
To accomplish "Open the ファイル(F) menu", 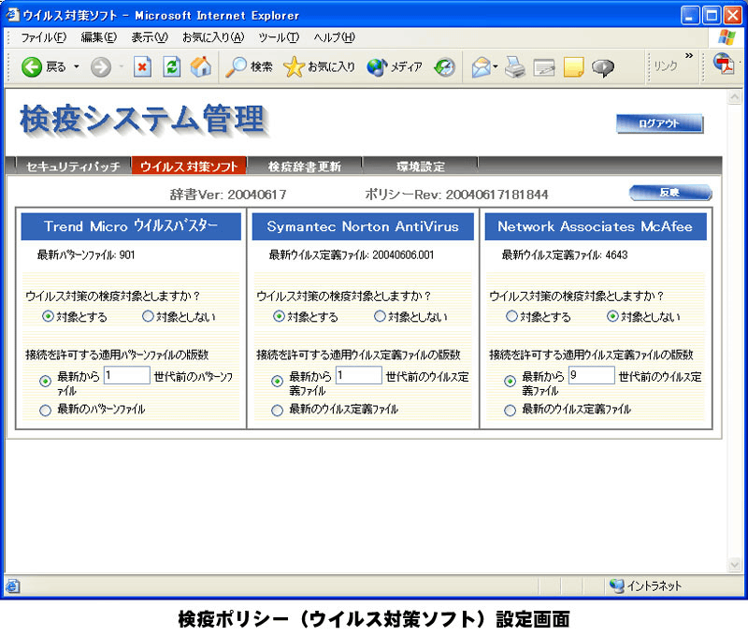I will [x=43, y=37].
